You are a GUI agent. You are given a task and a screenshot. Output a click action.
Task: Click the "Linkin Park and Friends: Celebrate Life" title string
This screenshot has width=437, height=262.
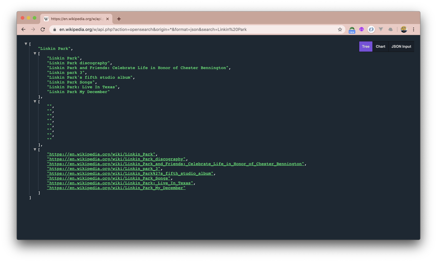tap(138, 68)
